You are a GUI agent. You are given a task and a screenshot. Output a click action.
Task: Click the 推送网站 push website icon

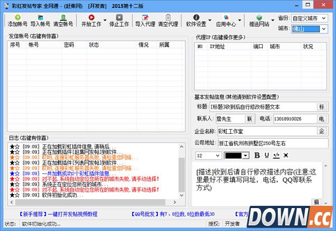259,17
